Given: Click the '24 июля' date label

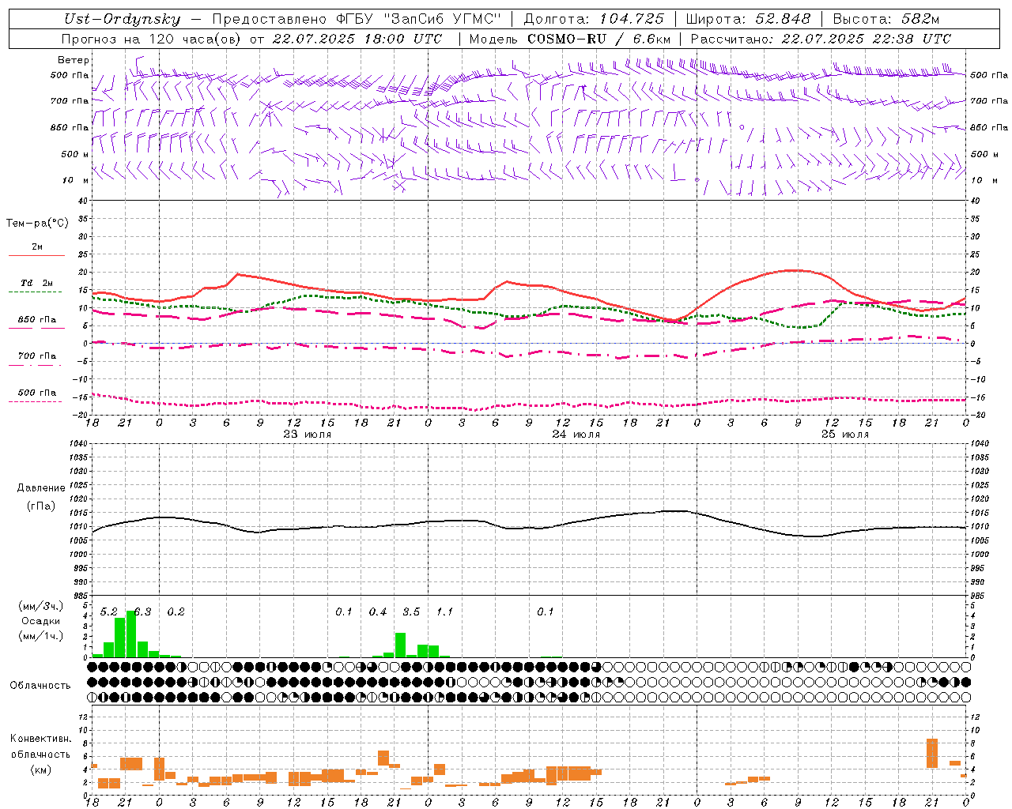Looking at the screenshot, I should (x=576, y=434).
